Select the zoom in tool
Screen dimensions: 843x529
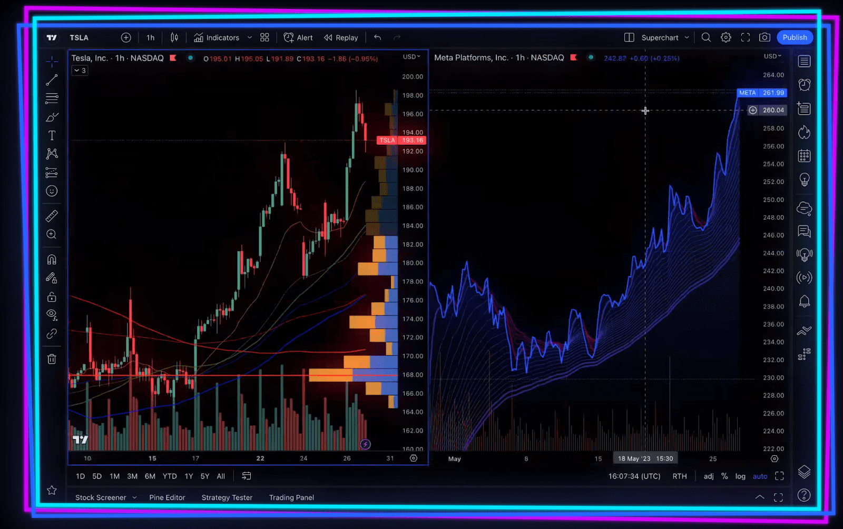(x=52, y=234)
